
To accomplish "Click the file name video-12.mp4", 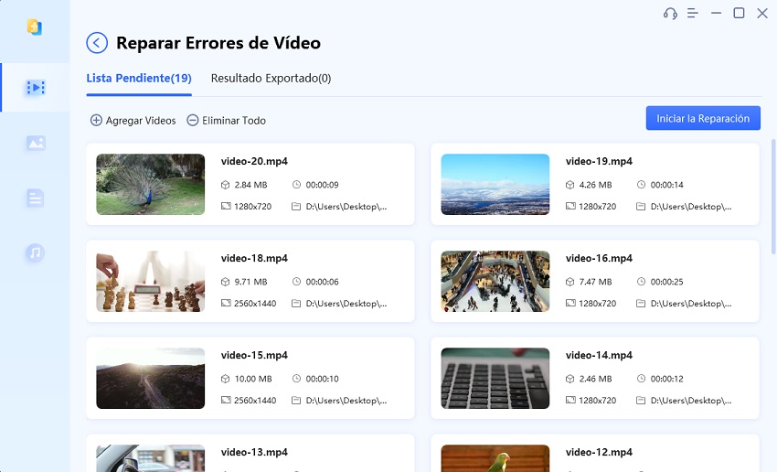I will click(599, 452).
